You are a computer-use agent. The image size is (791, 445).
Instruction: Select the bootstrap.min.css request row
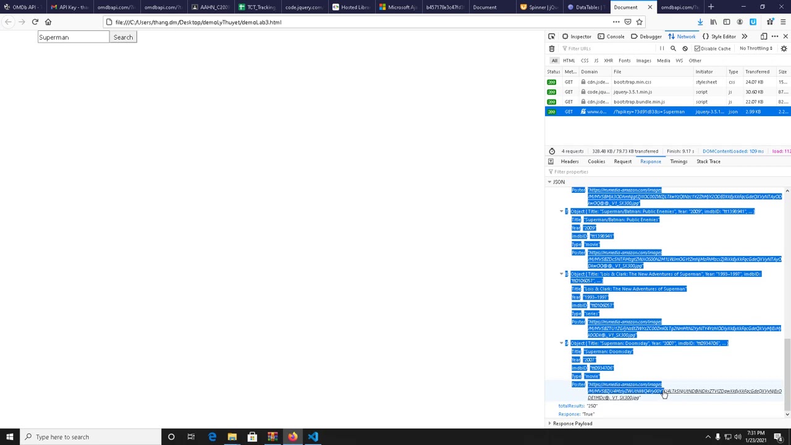[667, 82]
